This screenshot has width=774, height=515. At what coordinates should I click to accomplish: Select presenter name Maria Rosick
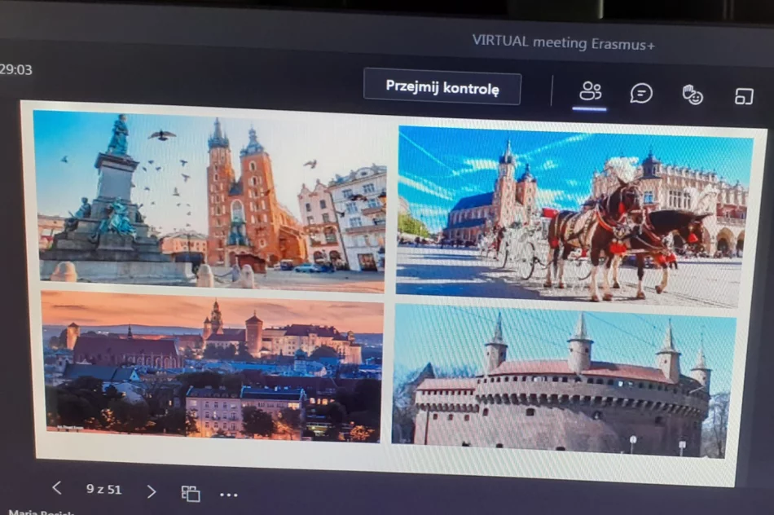click(39, 511)
